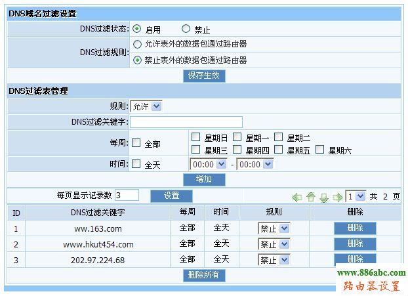The width and height of the screenshot is (408, 296).
Task: Click the 规则 column header
Action: [274, 212]
